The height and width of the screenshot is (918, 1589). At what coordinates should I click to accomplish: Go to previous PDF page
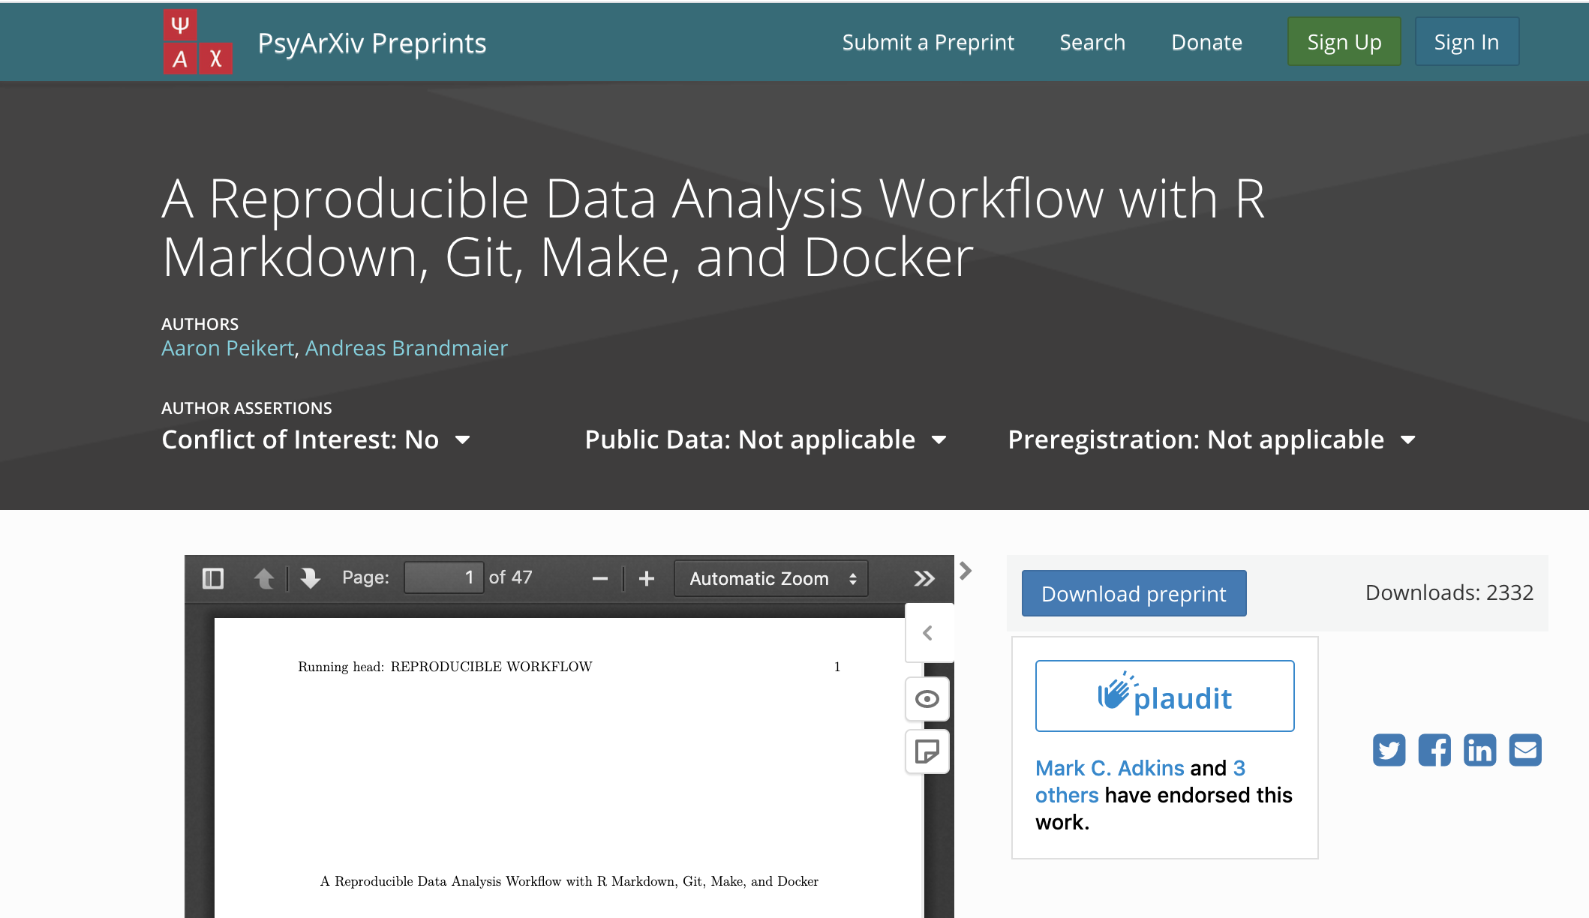tap(264, 578)
